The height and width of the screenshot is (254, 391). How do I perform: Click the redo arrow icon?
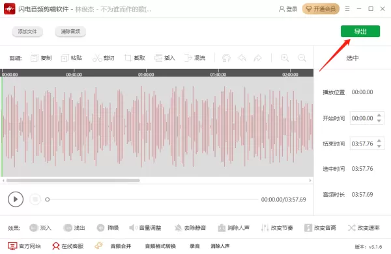point(257,58)
